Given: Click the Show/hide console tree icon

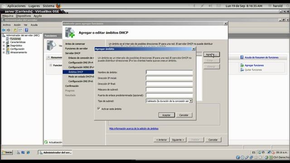Looking at the screenshot, I should pos(20,30).
